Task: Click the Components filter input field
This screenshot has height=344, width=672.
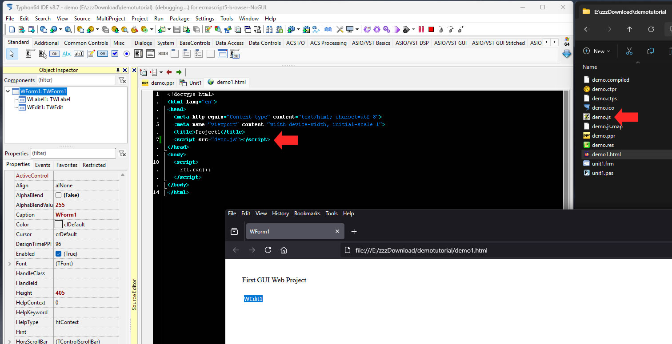Action: coord(76,80)
